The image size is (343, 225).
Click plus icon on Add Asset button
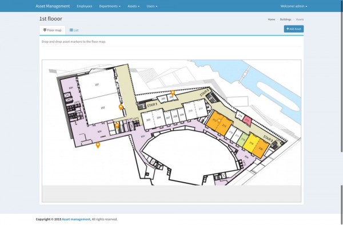(x=288, y=29)
